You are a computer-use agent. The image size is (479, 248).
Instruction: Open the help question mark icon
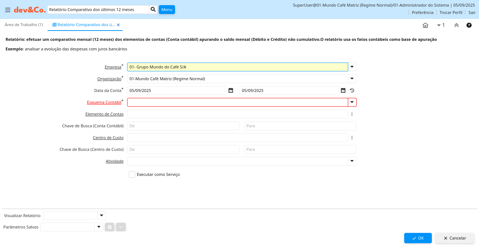469,25
